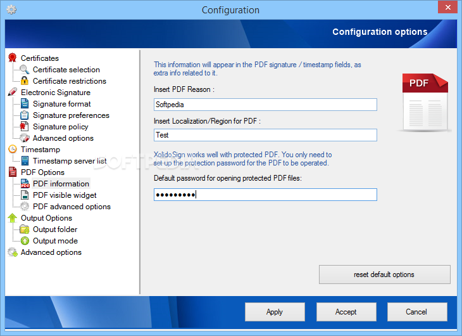
Task: Select Output folder item
Action: pos(55,229)
